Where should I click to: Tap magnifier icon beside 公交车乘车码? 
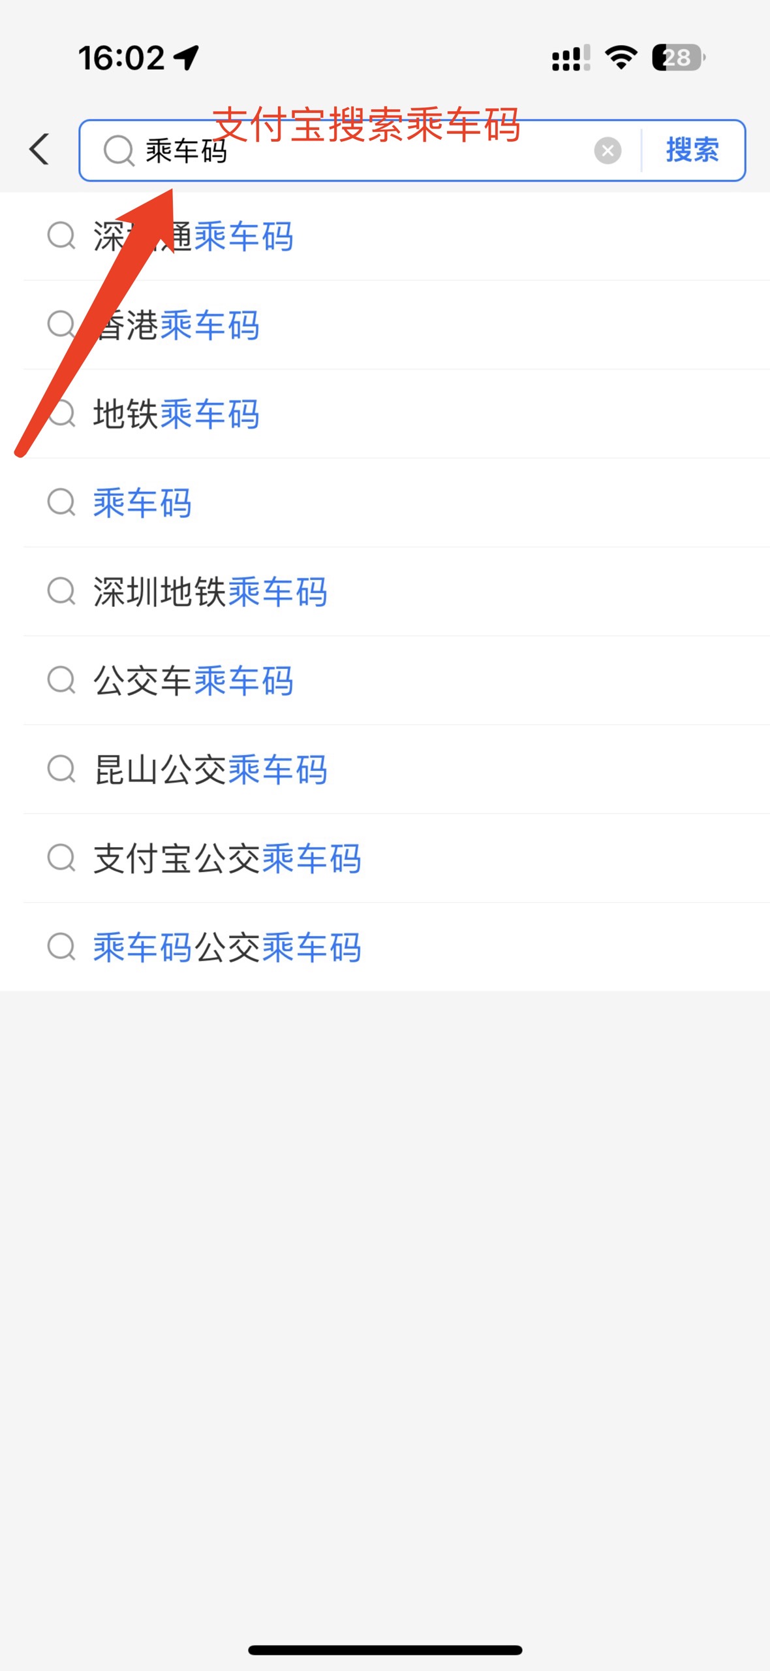pos(62,680)
